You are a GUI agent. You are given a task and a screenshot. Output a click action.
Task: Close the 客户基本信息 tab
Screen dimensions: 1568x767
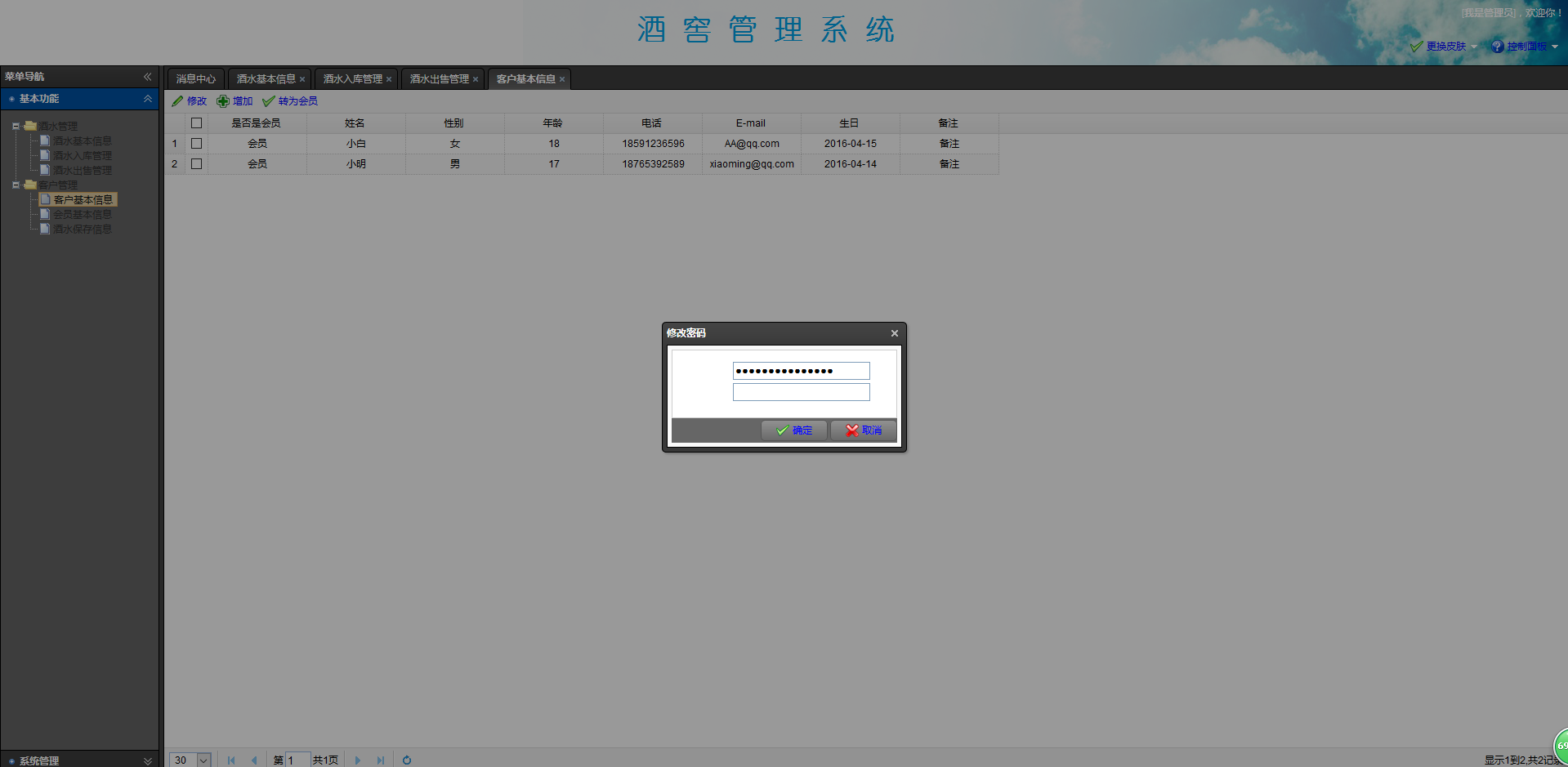point(562,79)
